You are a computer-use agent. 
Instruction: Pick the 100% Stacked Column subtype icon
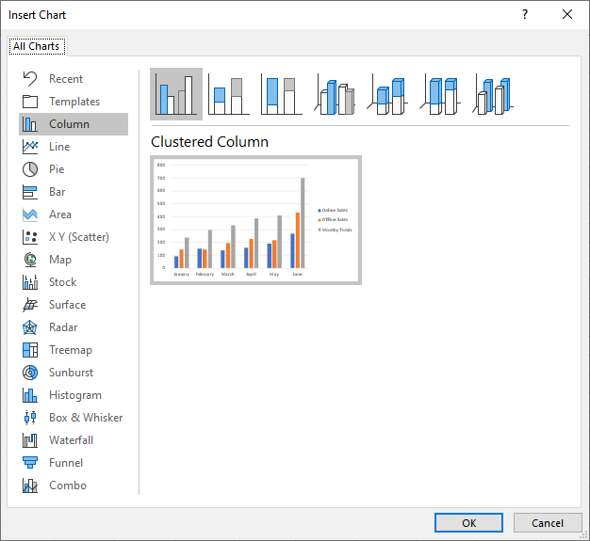[282, 94]
